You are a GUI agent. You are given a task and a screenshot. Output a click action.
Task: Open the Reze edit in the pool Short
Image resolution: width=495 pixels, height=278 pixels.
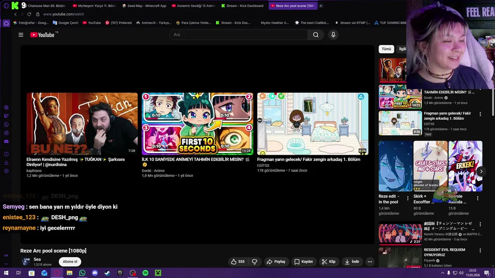click(396, 166)
